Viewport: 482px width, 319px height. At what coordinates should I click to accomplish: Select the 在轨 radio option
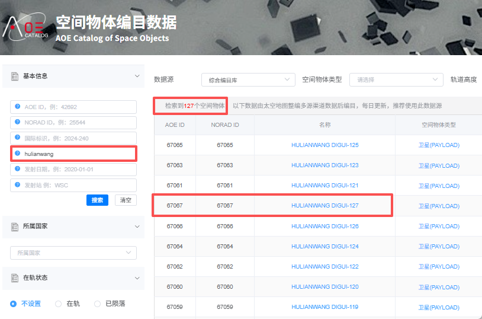coord(58,304)
